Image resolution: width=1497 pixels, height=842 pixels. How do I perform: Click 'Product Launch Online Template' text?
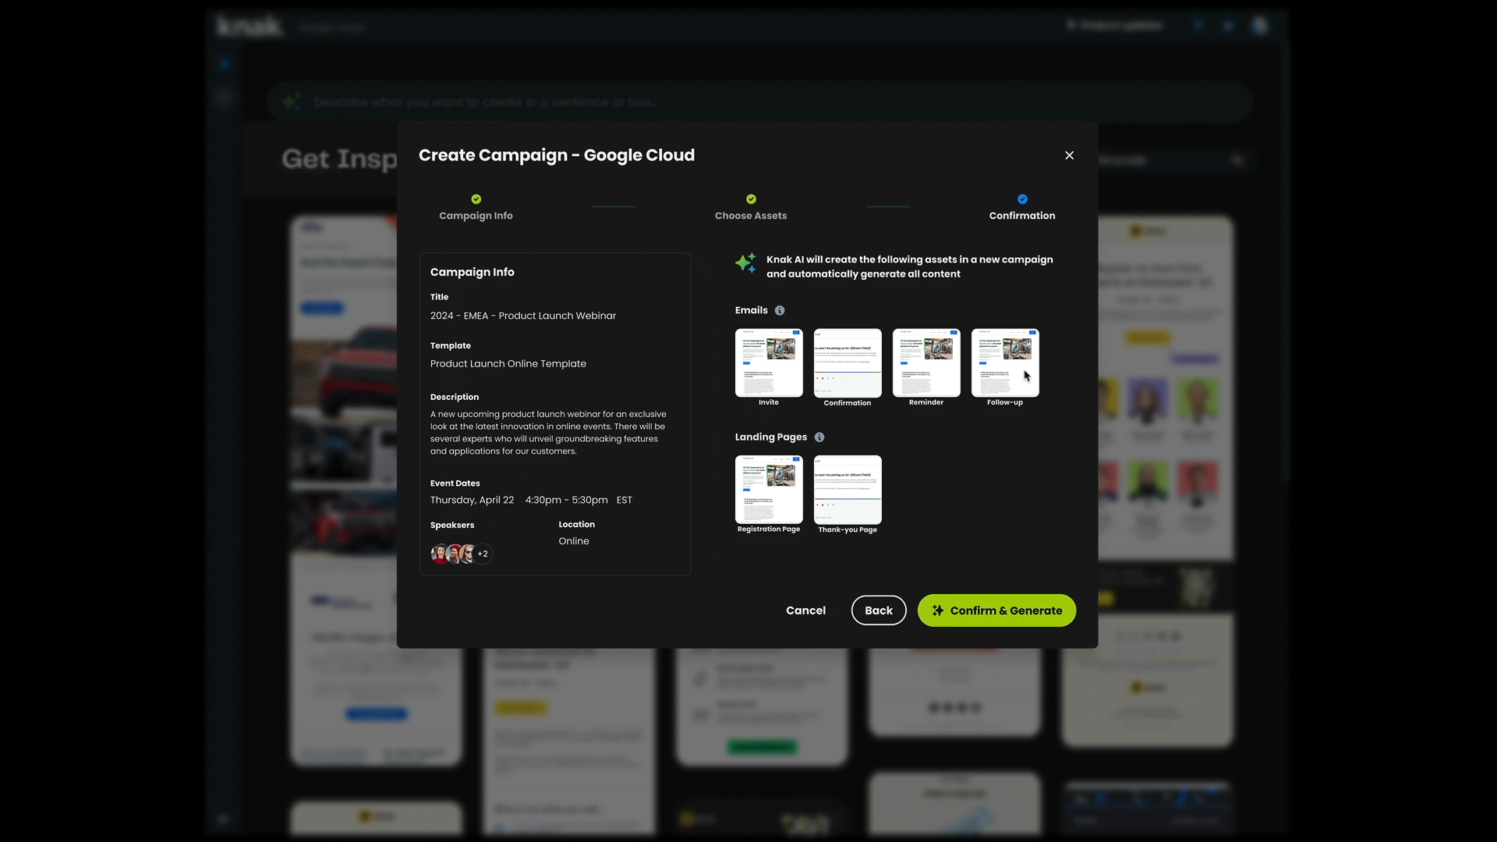click(x=508, y=364)
